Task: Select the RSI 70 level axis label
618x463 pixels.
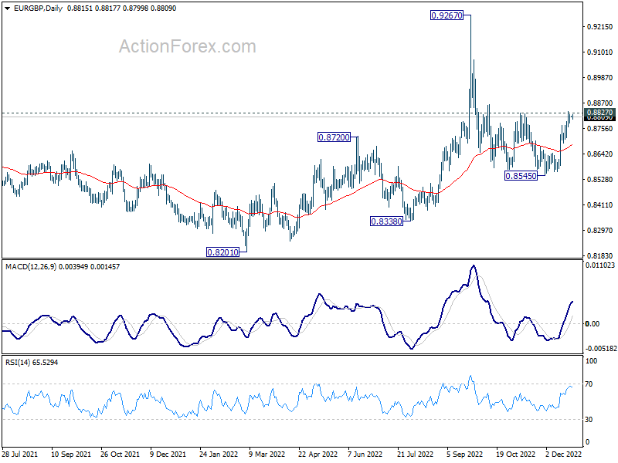Action: coord(589,384)
